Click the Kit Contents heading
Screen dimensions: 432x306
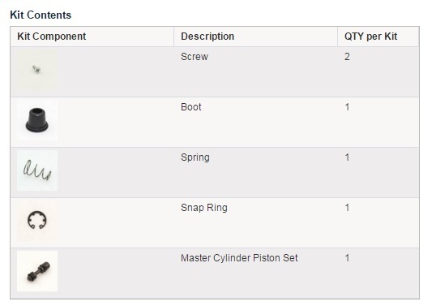pos(41,15)
